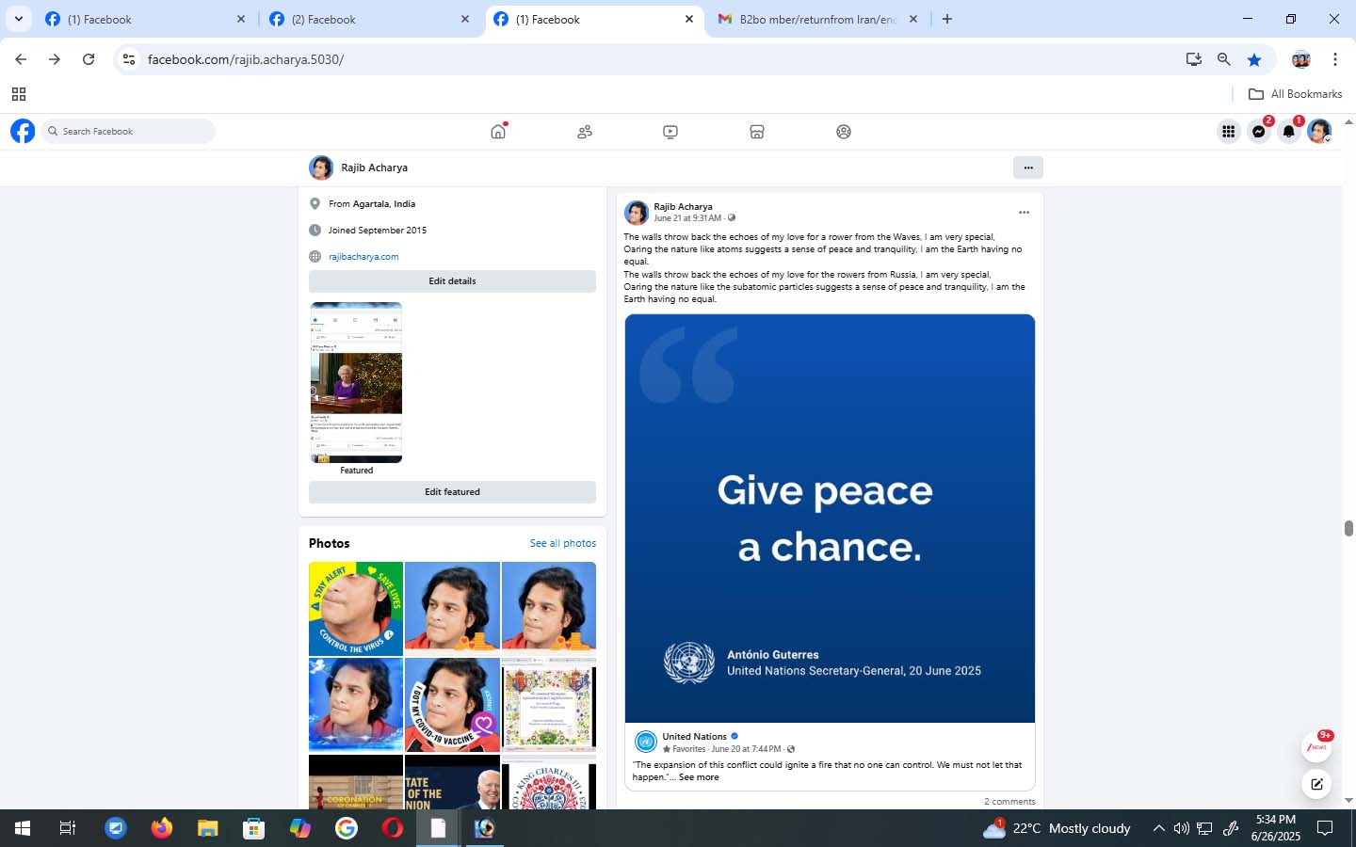The image size is (1356, 847).
Task: Open the COVID-19 vaccine frame photo
Action: click(452, 705)
